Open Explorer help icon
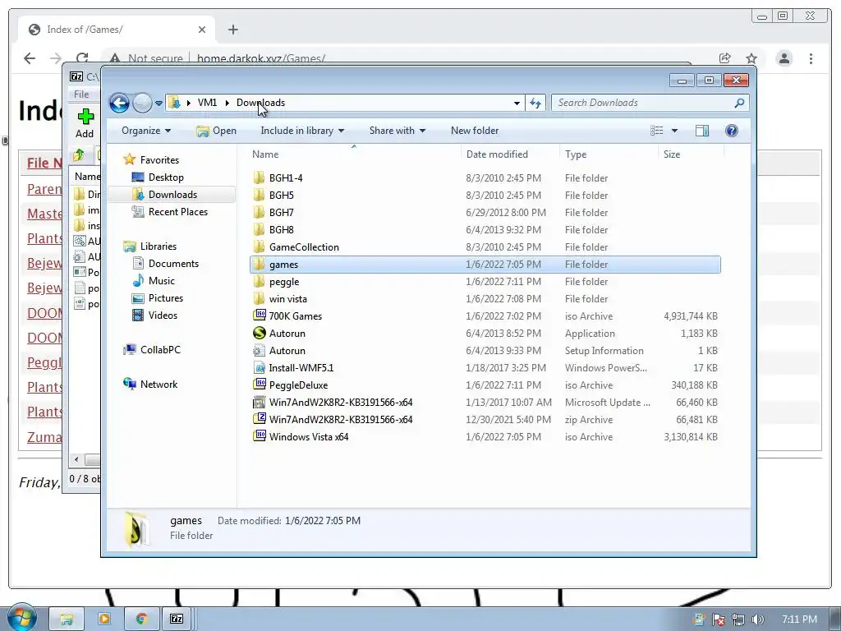 732,131
